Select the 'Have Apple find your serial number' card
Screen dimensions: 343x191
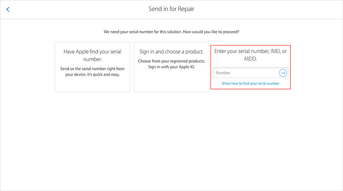click(x=92, y=67)
